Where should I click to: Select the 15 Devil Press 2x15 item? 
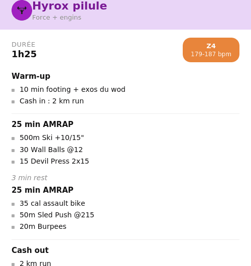[54, 161]
